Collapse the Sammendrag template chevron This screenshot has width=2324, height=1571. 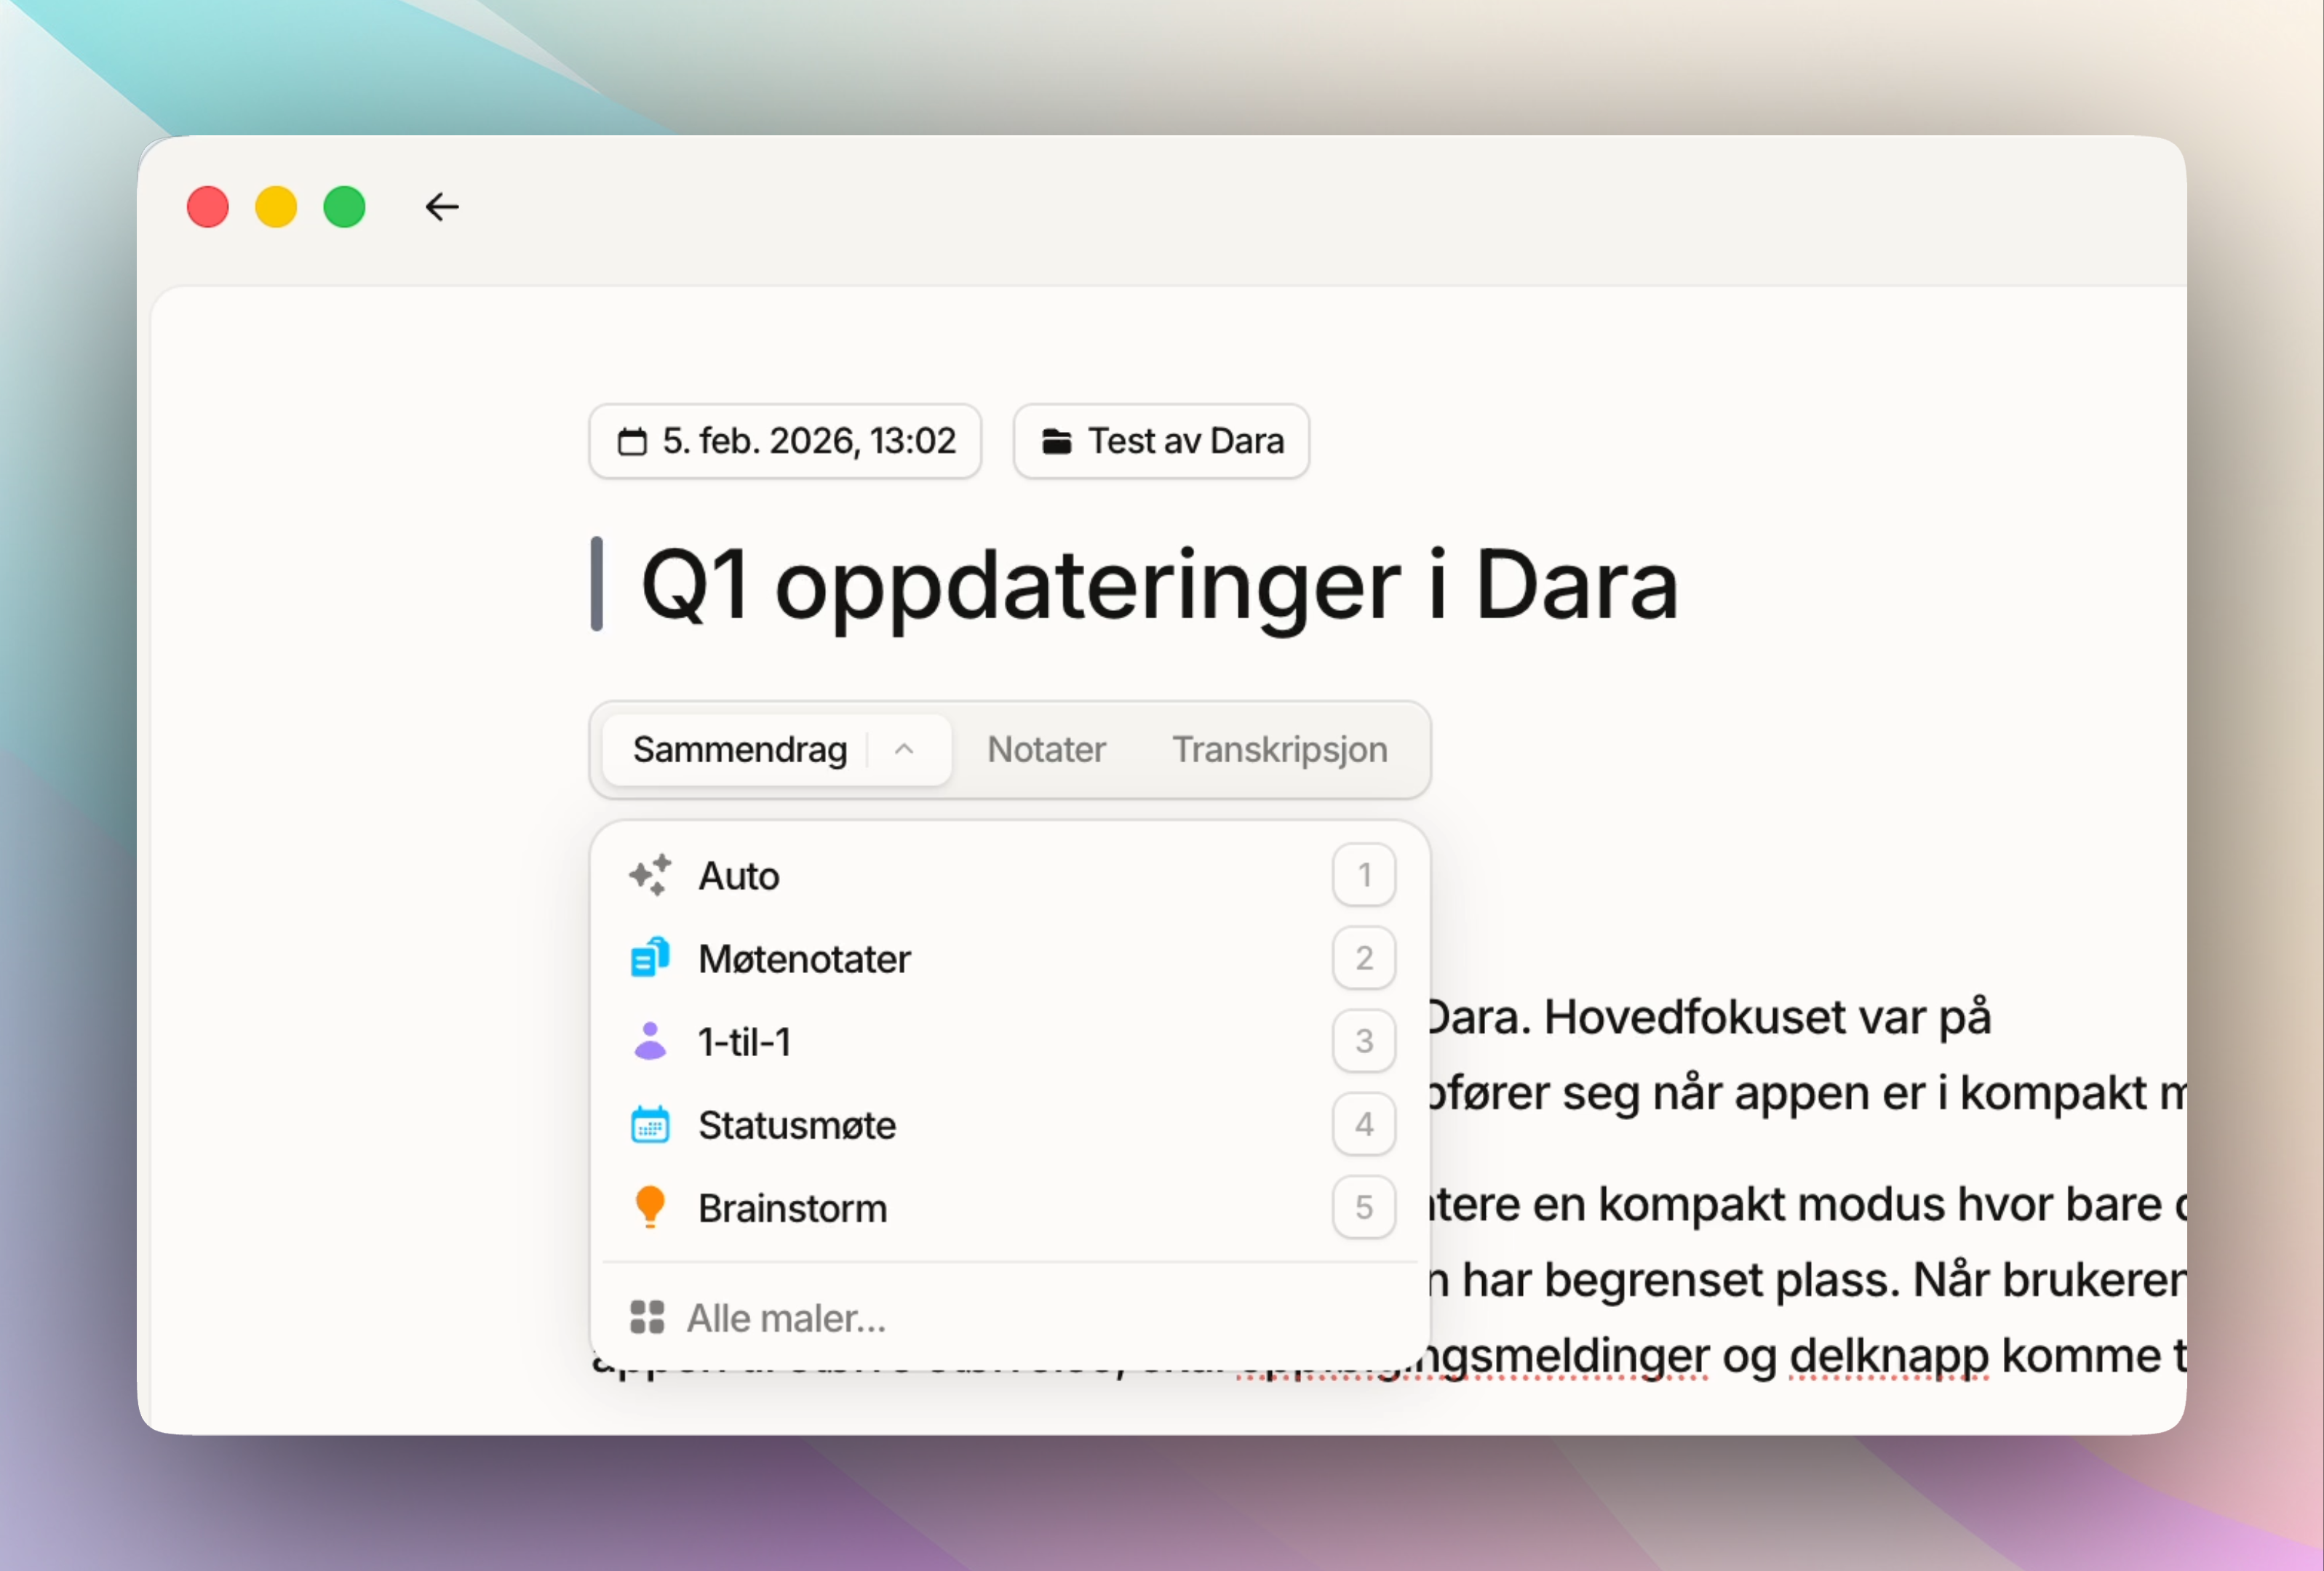click(x=904, y=748)
